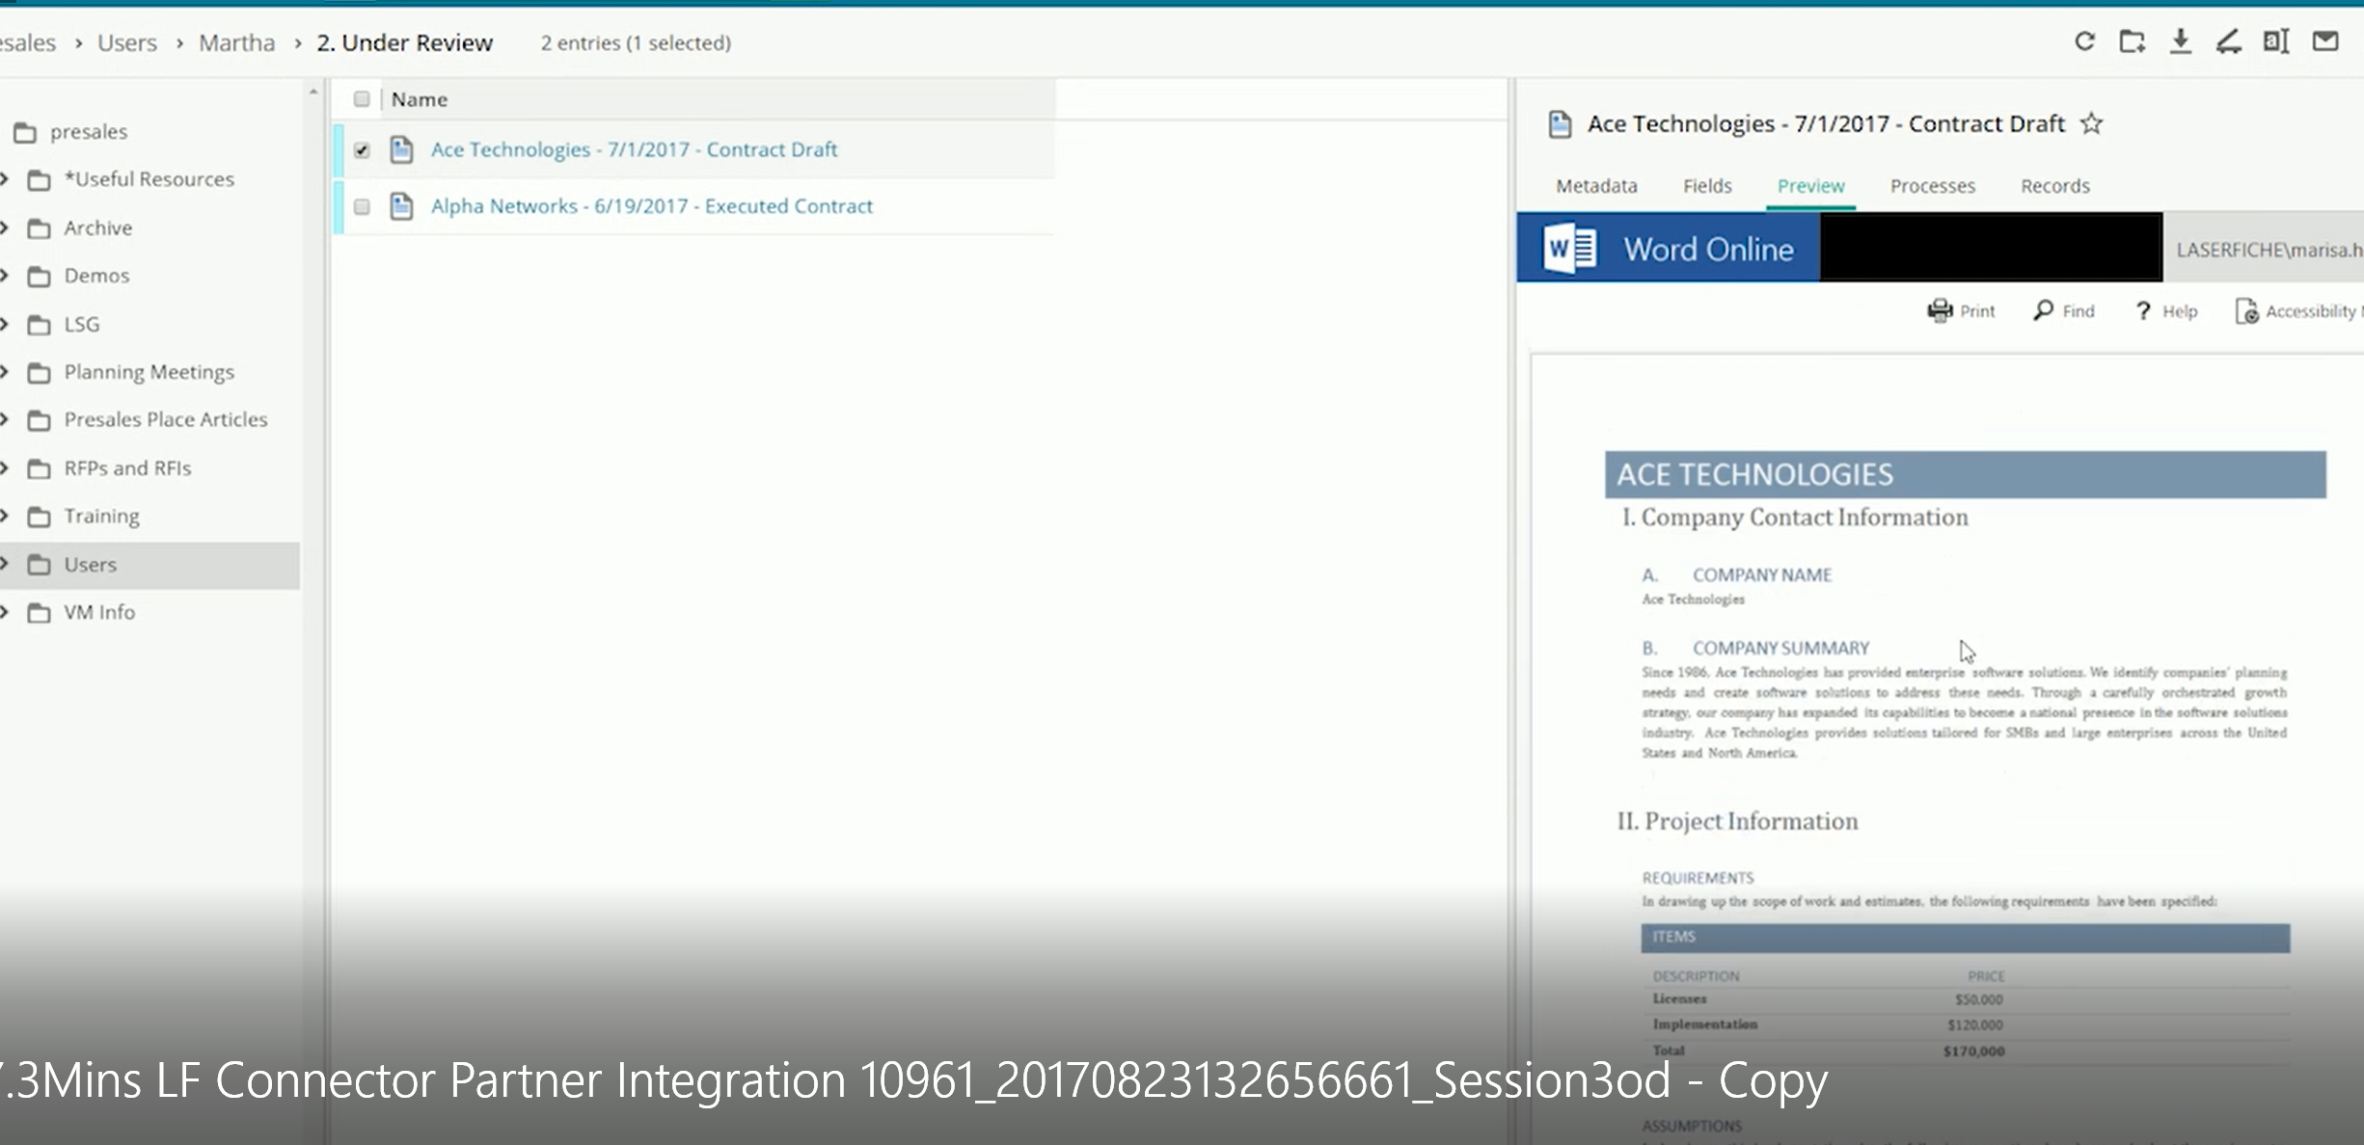The image size is (2364, 1145).
Task: Click LASERFICHE\marisa username in Word Online bar
Action: (x=2269, y=250)
